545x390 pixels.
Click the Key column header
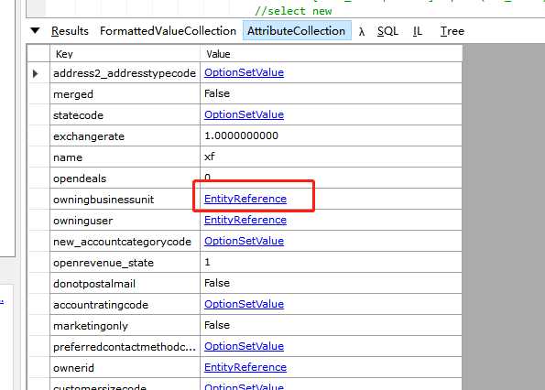tap(125, 54)
